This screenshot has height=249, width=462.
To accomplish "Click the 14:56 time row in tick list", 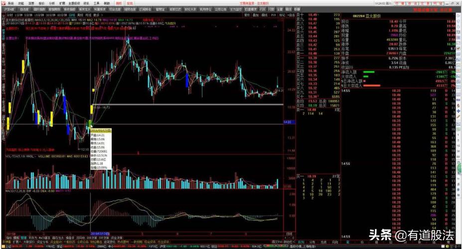I will (x=398, y=164).
